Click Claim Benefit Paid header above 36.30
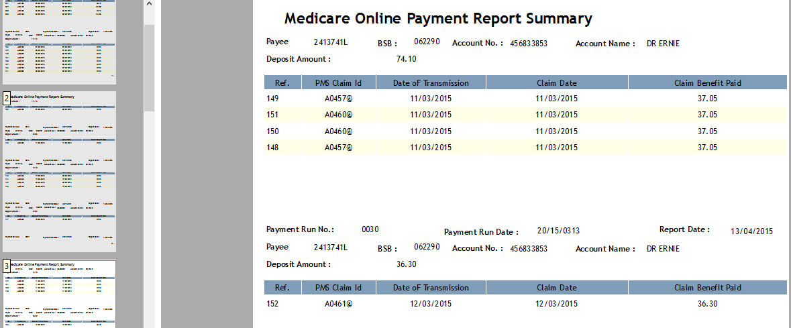This screenshot has height=328, width=791. coord(708,288)
